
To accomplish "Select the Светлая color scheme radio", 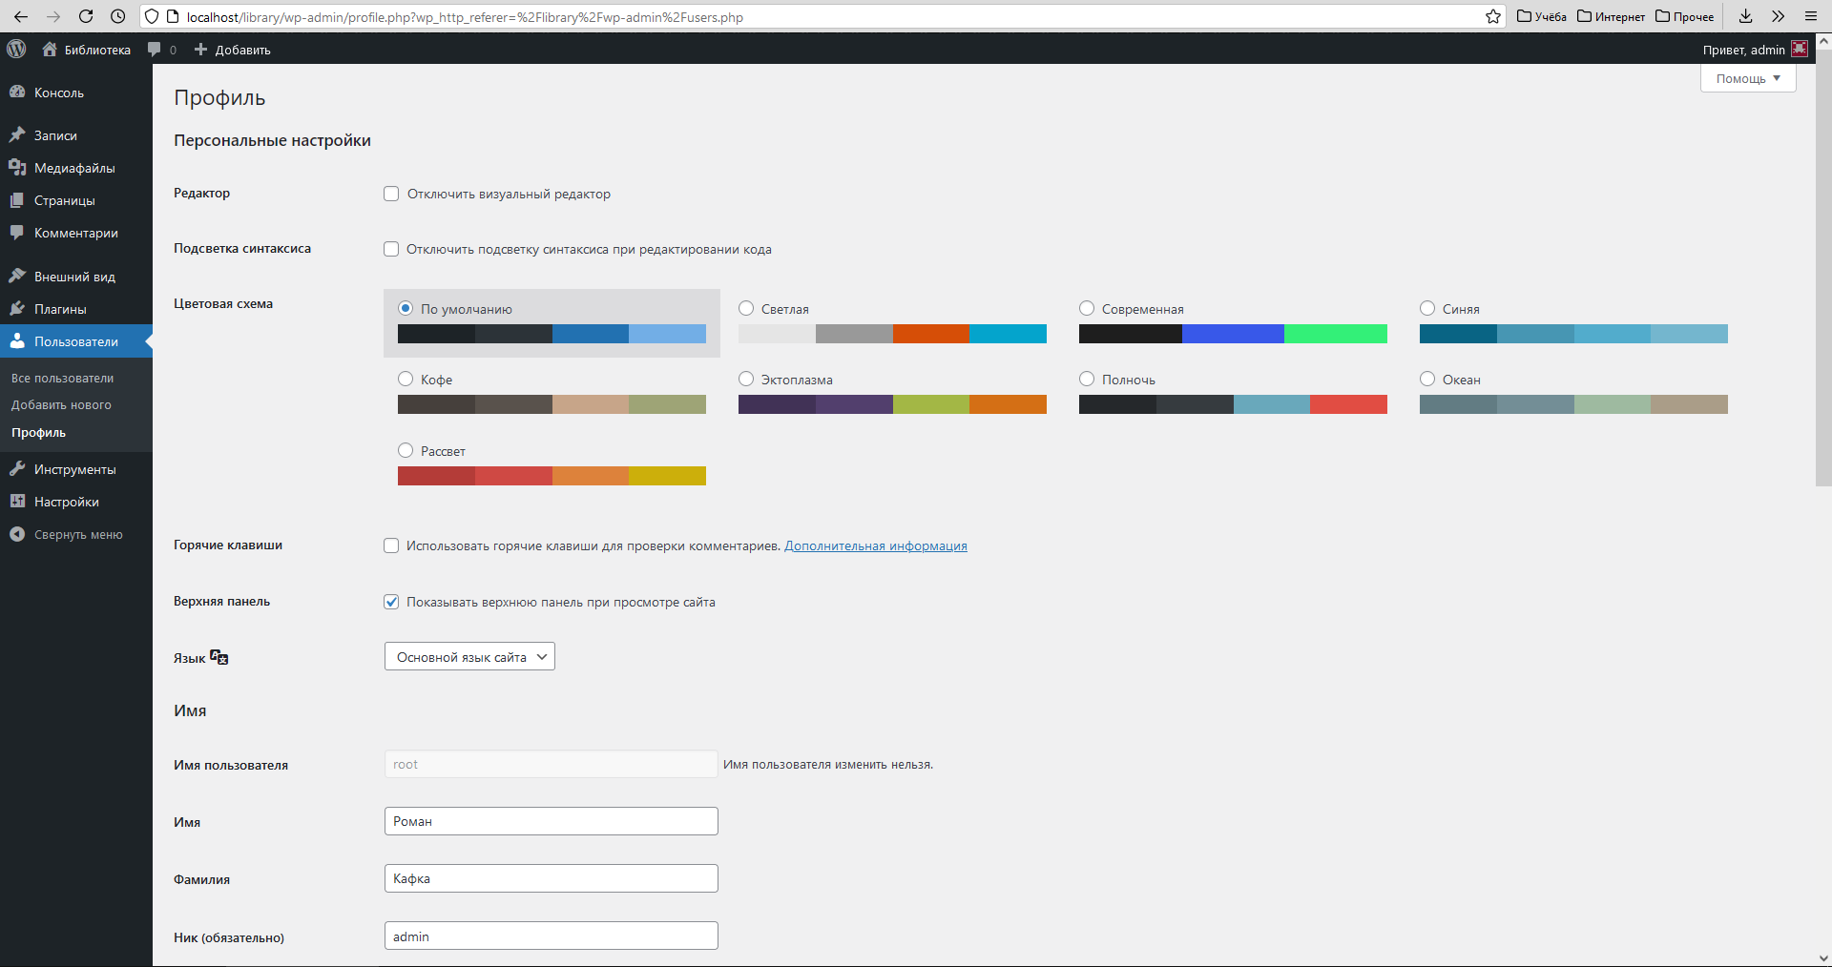I will pos(746,308).
